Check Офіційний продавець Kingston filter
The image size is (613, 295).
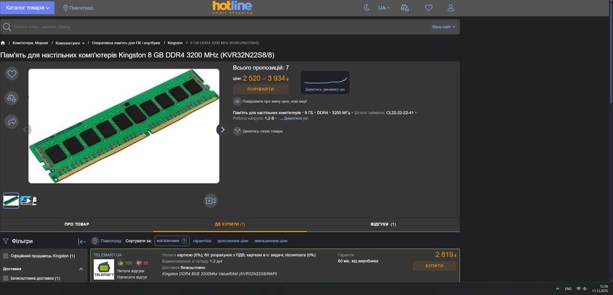(x=6, y=256)
